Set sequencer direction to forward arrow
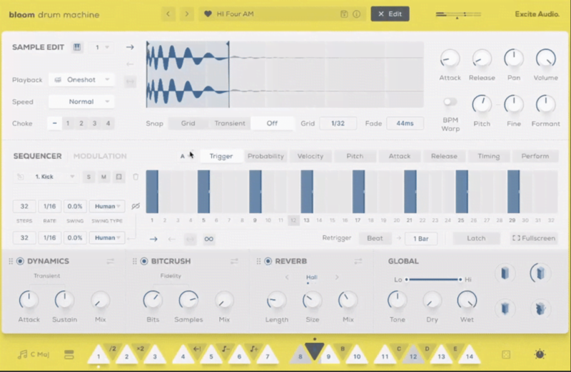This screenshot has height=372, width=571. 153,239
